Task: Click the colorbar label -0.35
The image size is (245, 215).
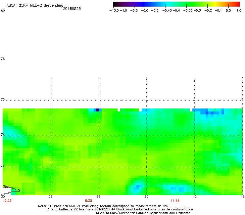Action: [188, 11]
